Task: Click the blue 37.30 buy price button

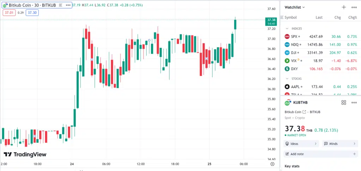Action: point(32,13)
